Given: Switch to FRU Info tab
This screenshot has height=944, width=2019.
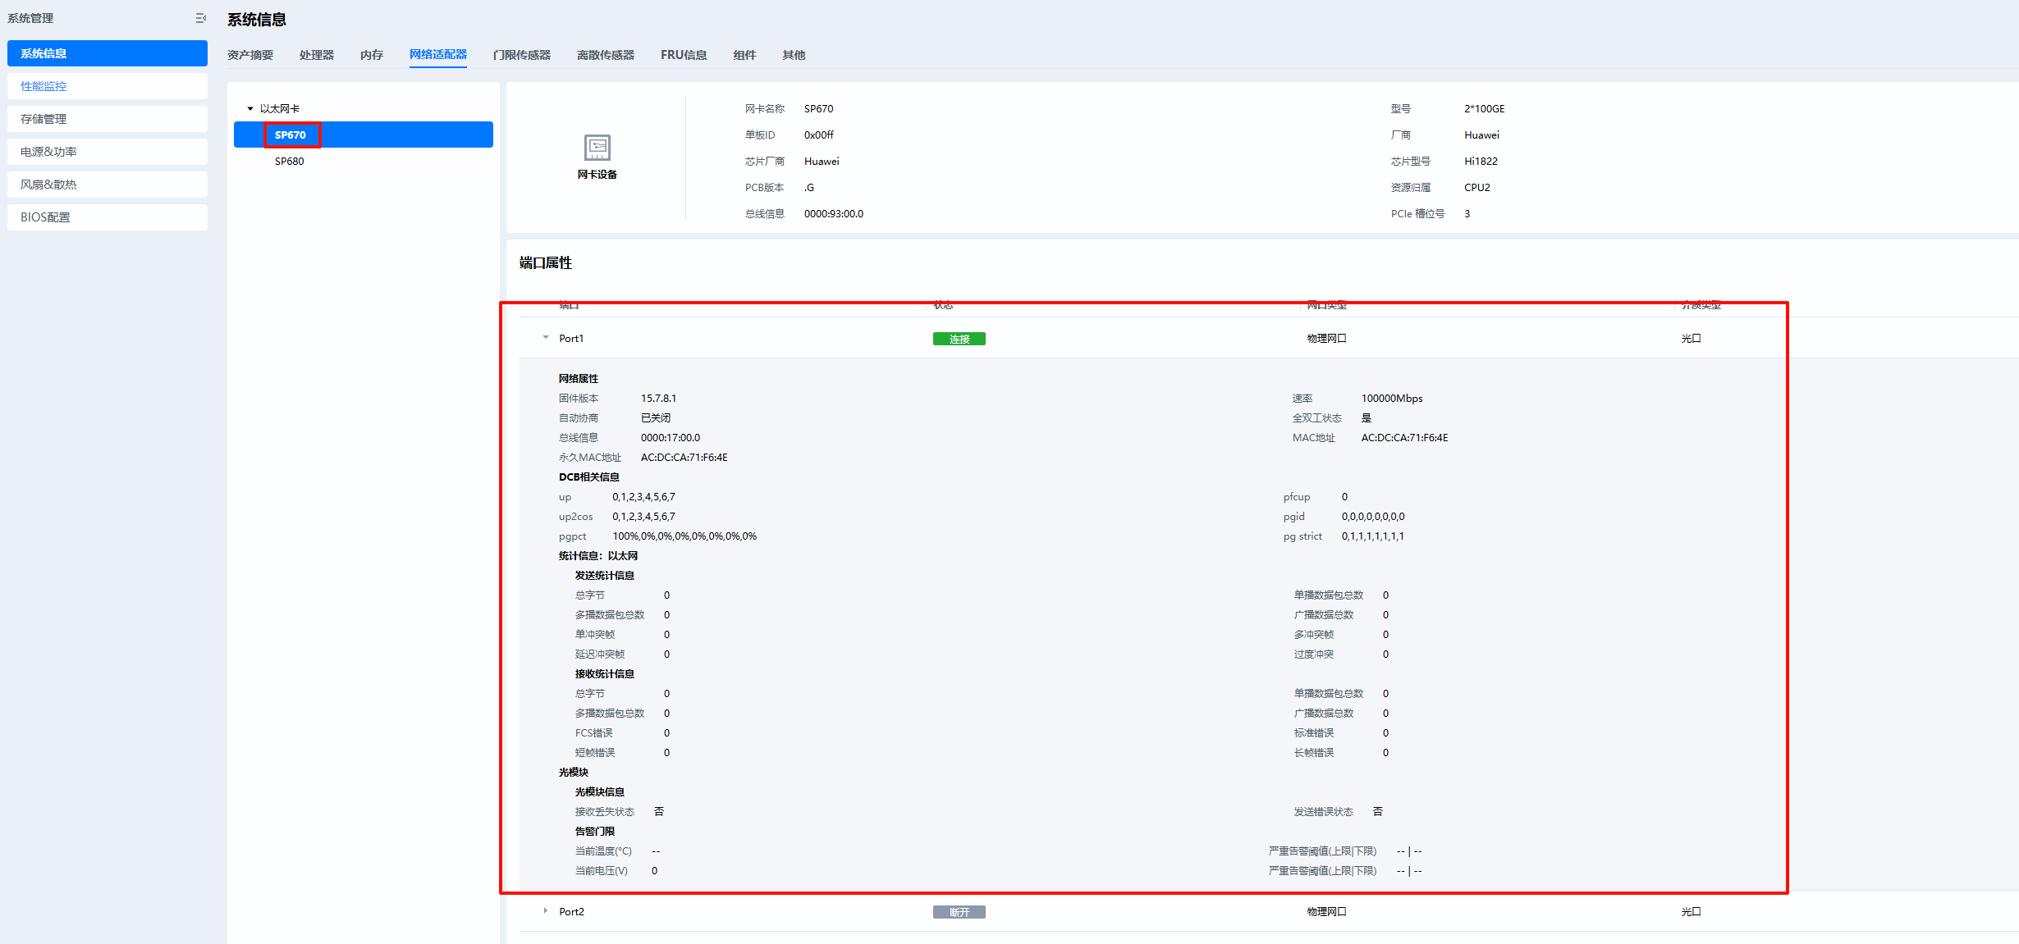Looking at the screenshot, I should click(x=683, y=55).
